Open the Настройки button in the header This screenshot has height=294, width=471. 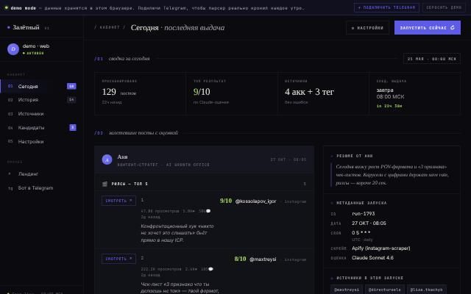click(367, 28)
